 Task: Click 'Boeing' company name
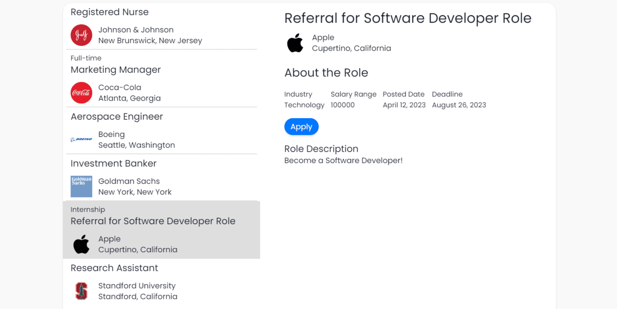click(111, 134)
